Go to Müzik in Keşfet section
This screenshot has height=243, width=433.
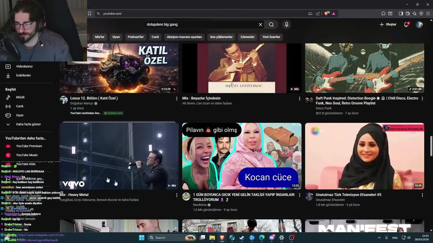[x=20, y=97]
